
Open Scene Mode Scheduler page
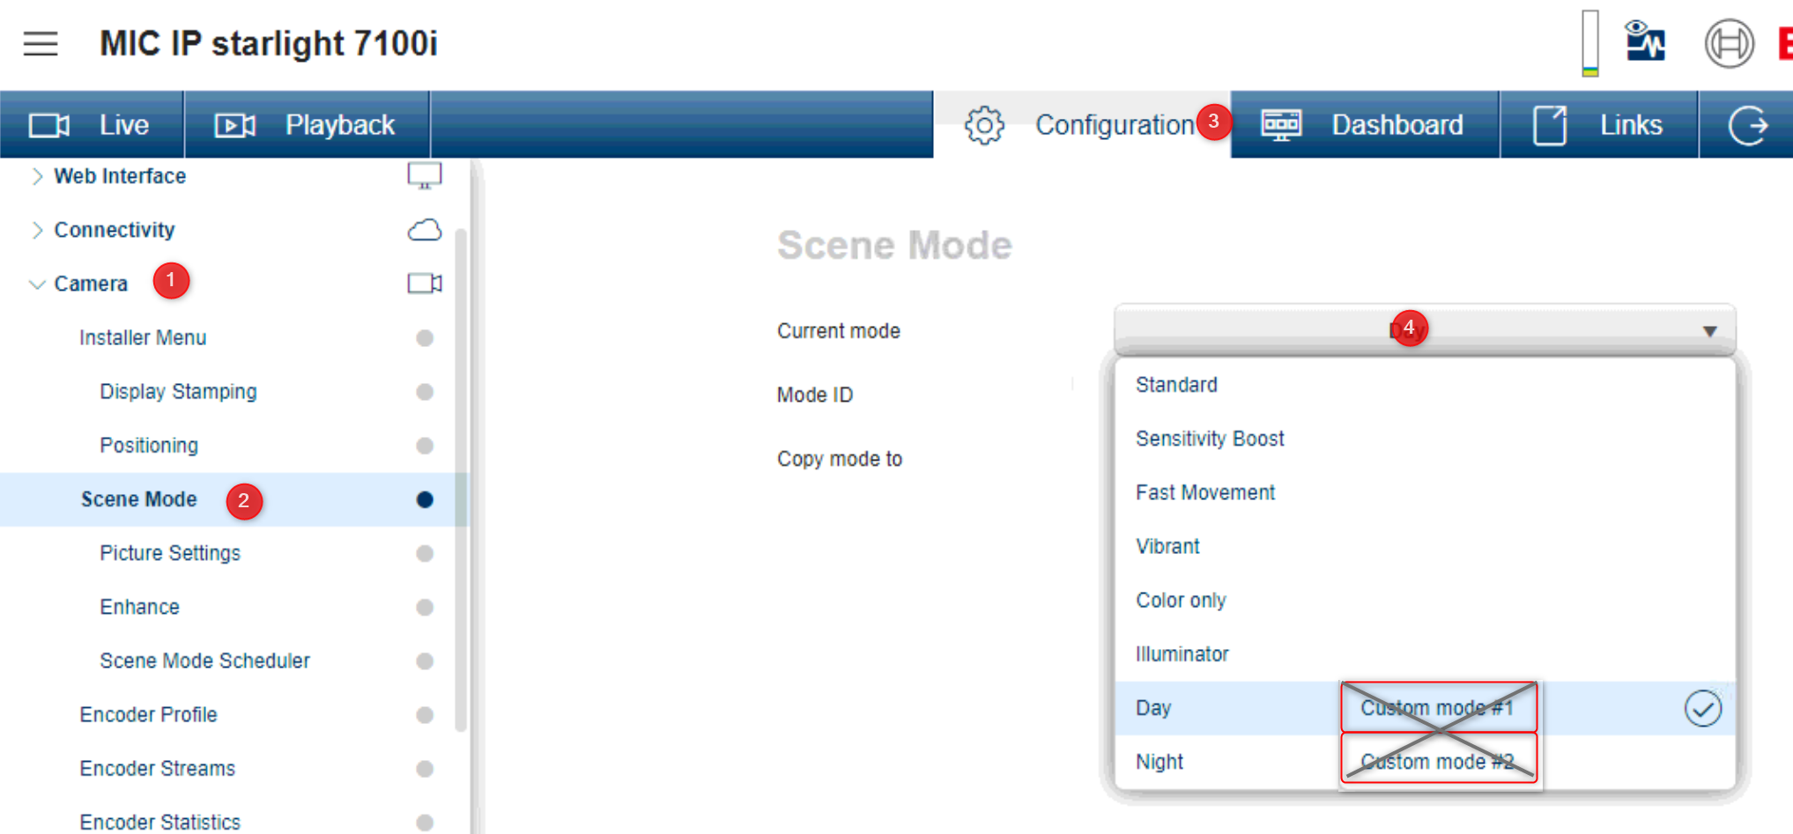(204, 661)
